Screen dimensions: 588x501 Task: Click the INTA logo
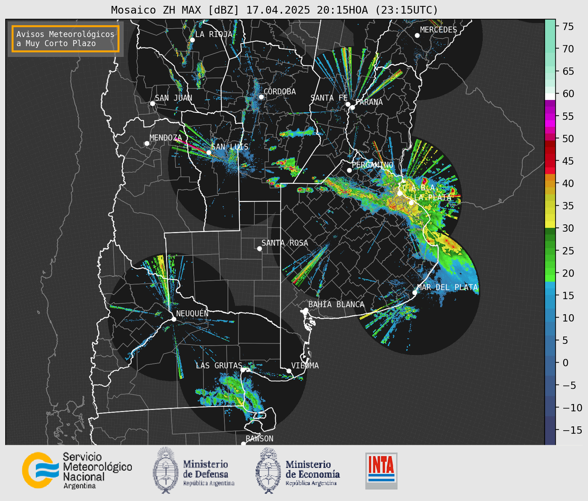click(x=381, y=471)
